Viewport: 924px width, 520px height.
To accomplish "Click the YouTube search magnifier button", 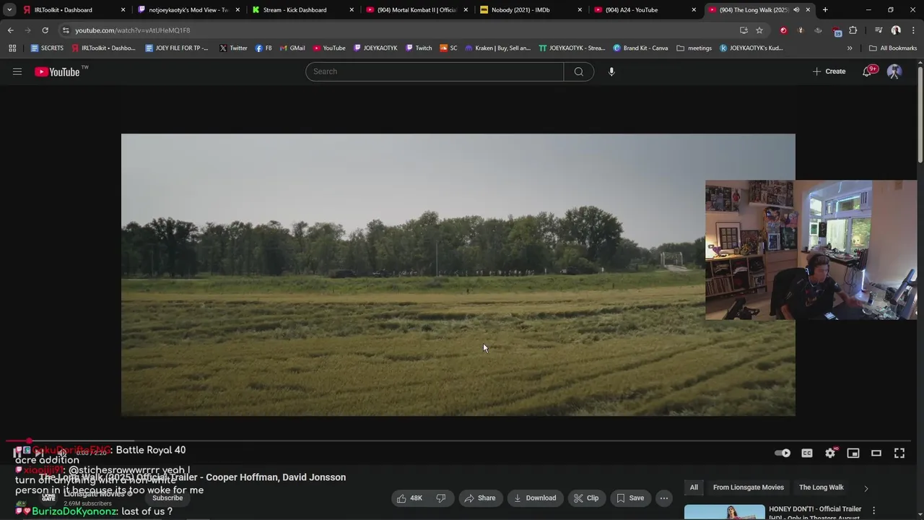I will click(579, 71).
